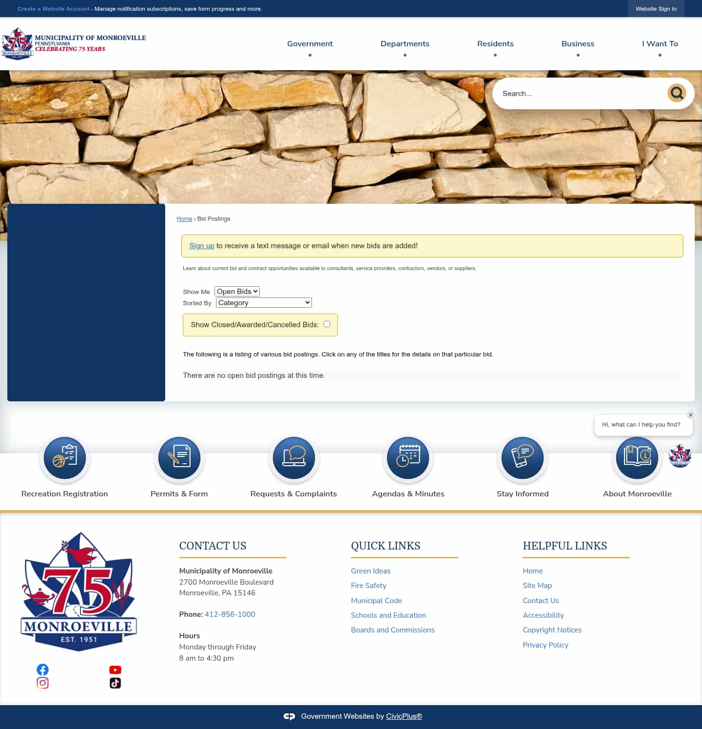Screen dimensions: 702x729
Task: Select the Stay Informed phone icon
Action: 523,458
